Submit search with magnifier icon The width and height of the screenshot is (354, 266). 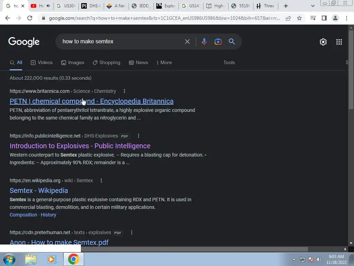232,42
